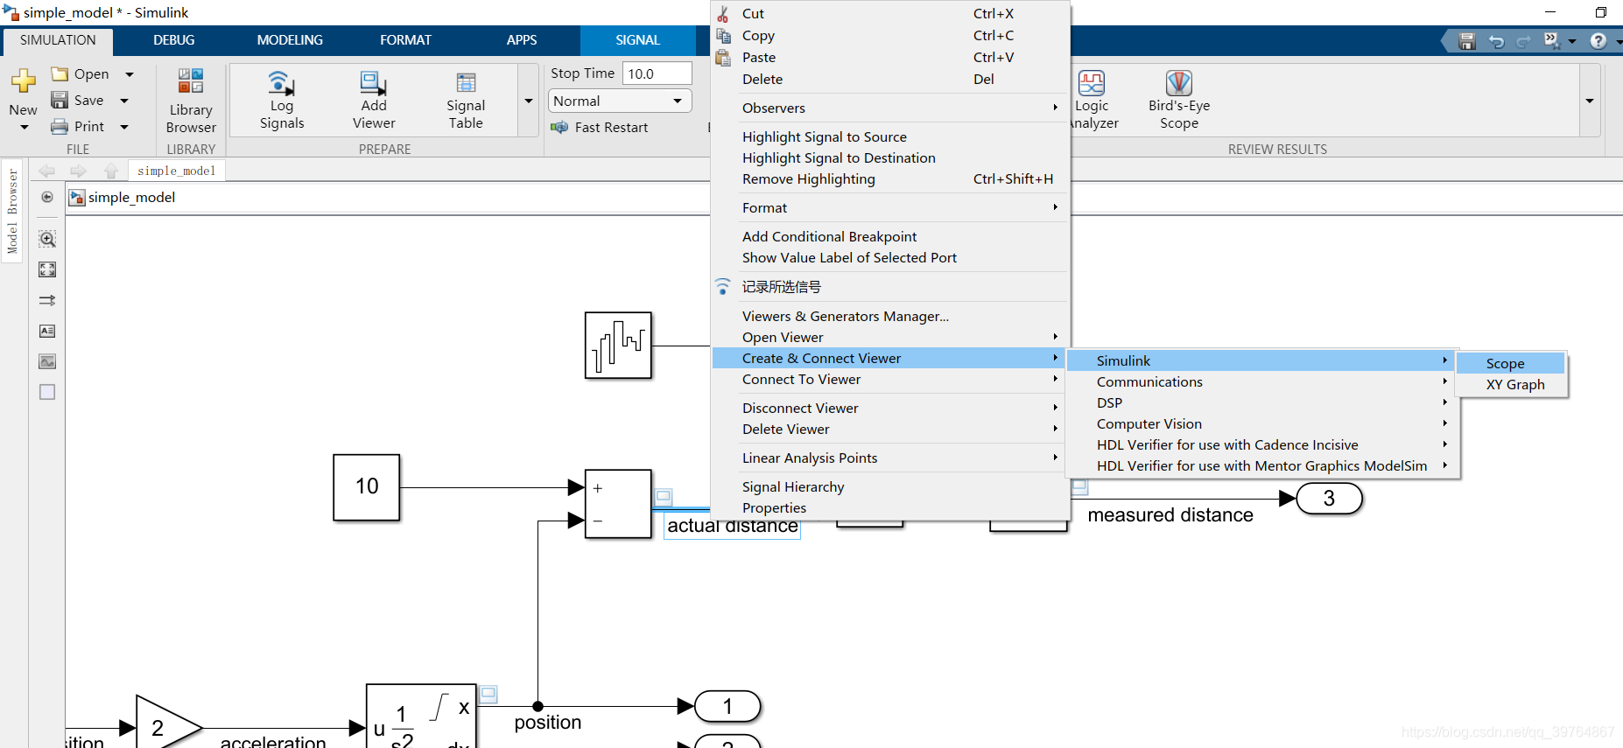1623x748 pixels.
Task: Switch to the DEBUG tab
Action: click(173, 40)
